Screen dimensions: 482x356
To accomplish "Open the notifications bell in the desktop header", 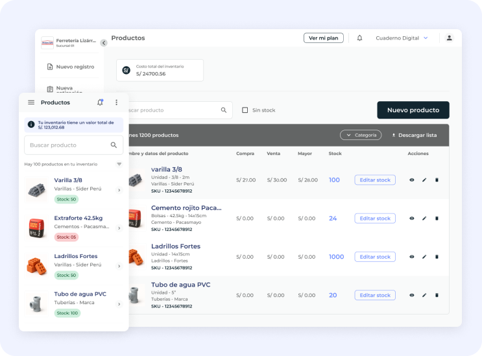I will 359,38.
